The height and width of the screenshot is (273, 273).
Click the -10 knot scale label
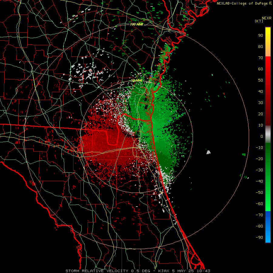tap(259, 148)
